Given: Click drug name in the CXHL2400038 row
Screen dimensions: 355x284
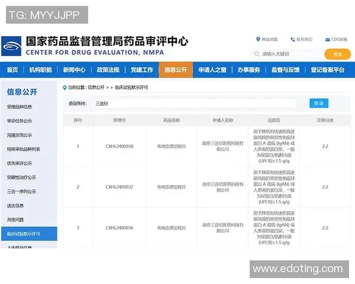Looking at the screenshot, I should click(x=172, y=146).
